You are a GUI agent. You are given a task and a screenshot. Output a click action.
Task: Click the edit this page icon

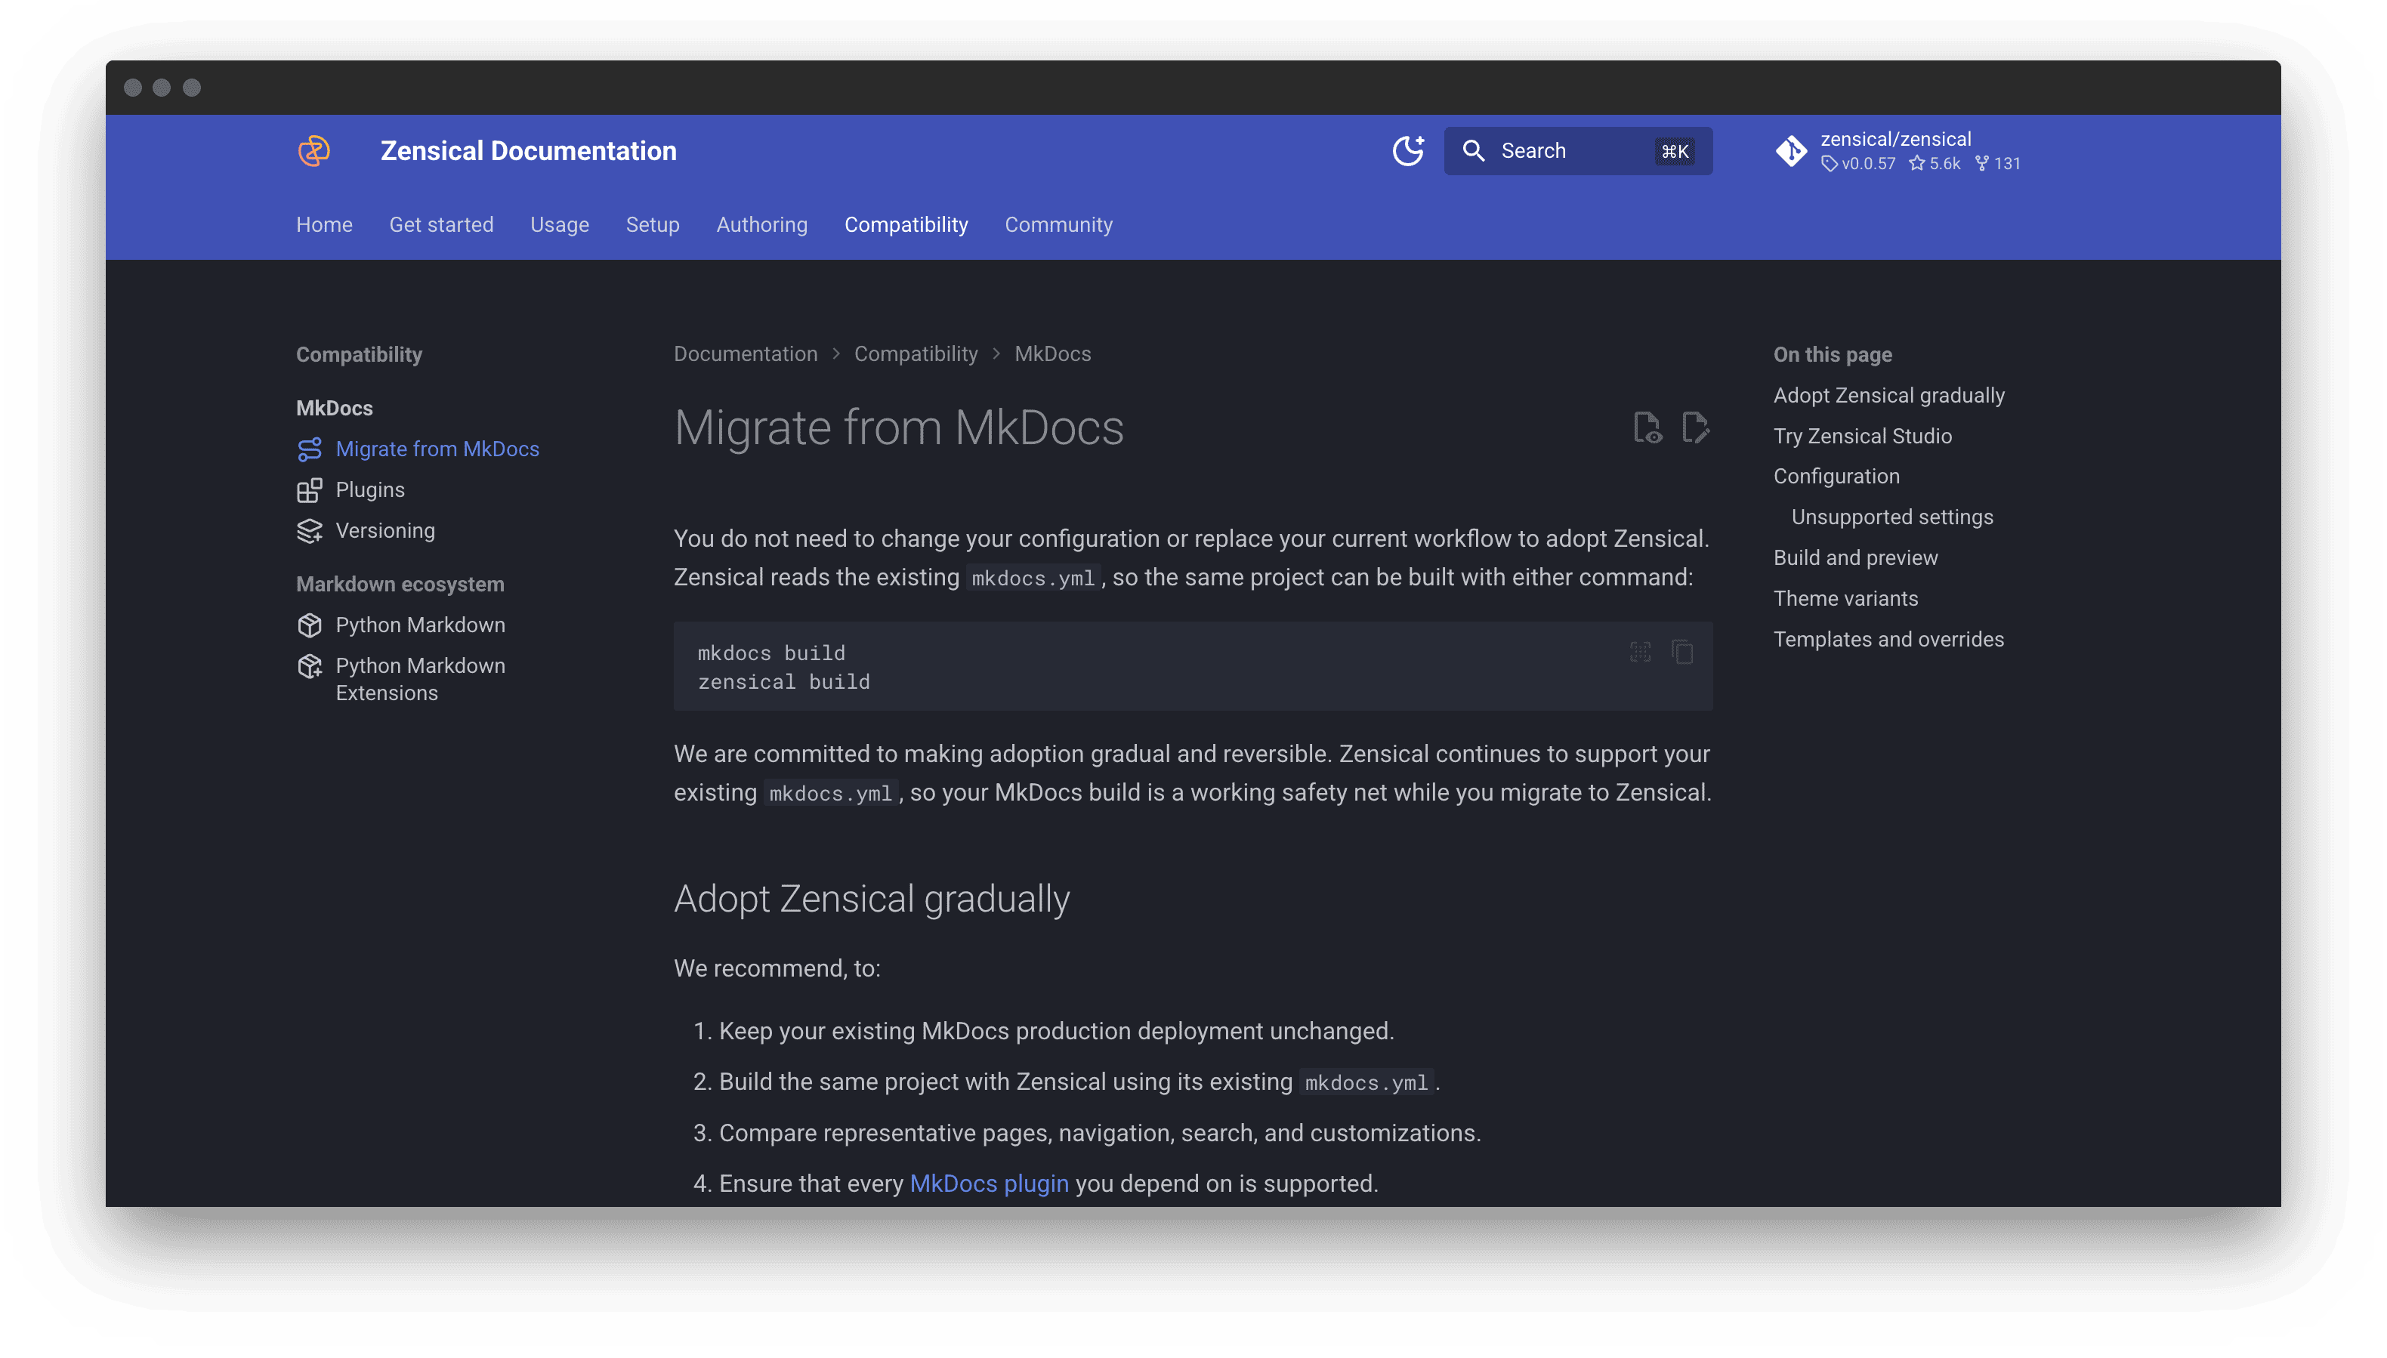[x=1695, y=428]
